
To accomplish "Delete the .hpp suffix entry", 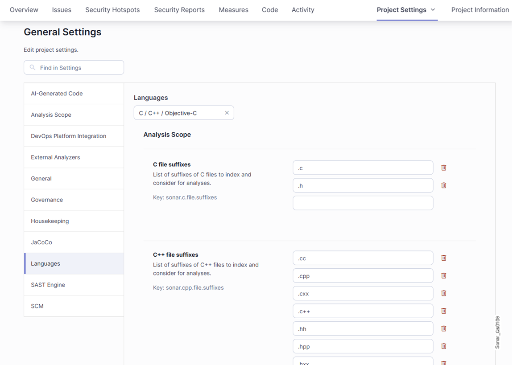I will [443, 346].
